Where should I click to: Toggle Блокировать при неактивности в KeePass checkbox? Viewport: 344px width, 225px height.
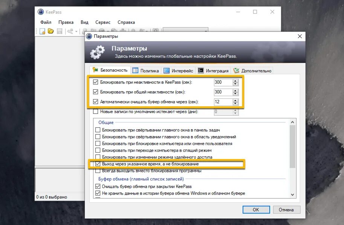[x=95, y=82]
